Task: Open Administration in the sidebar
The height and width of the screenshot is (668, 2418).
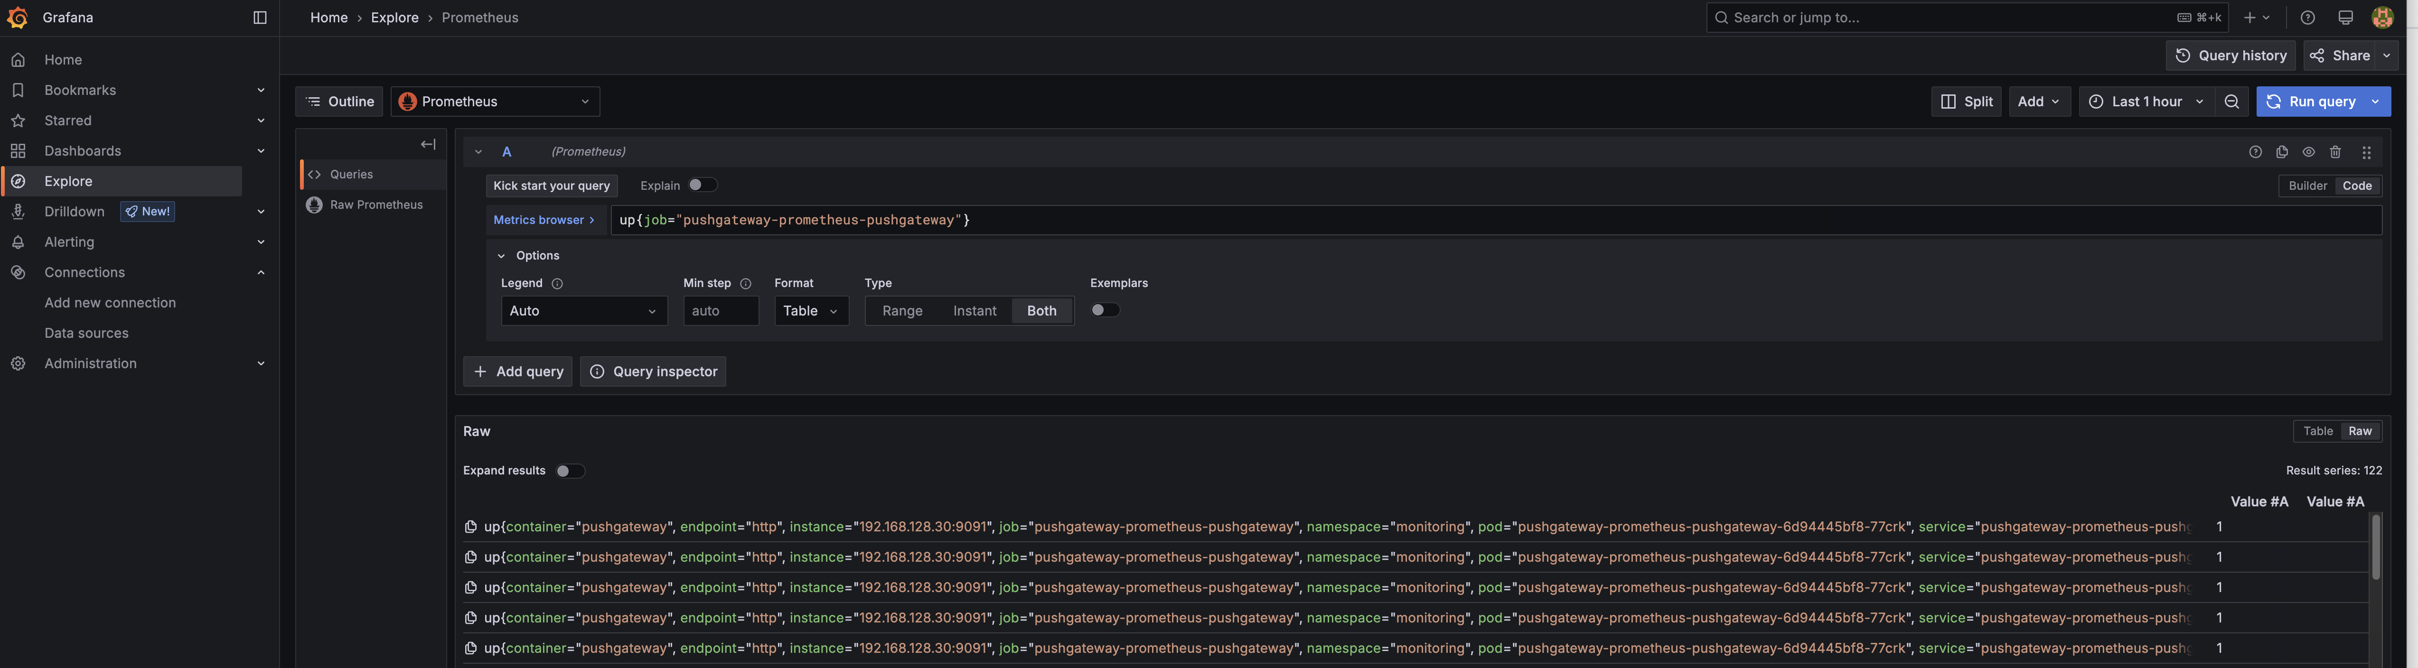Action: coord(90,363)
